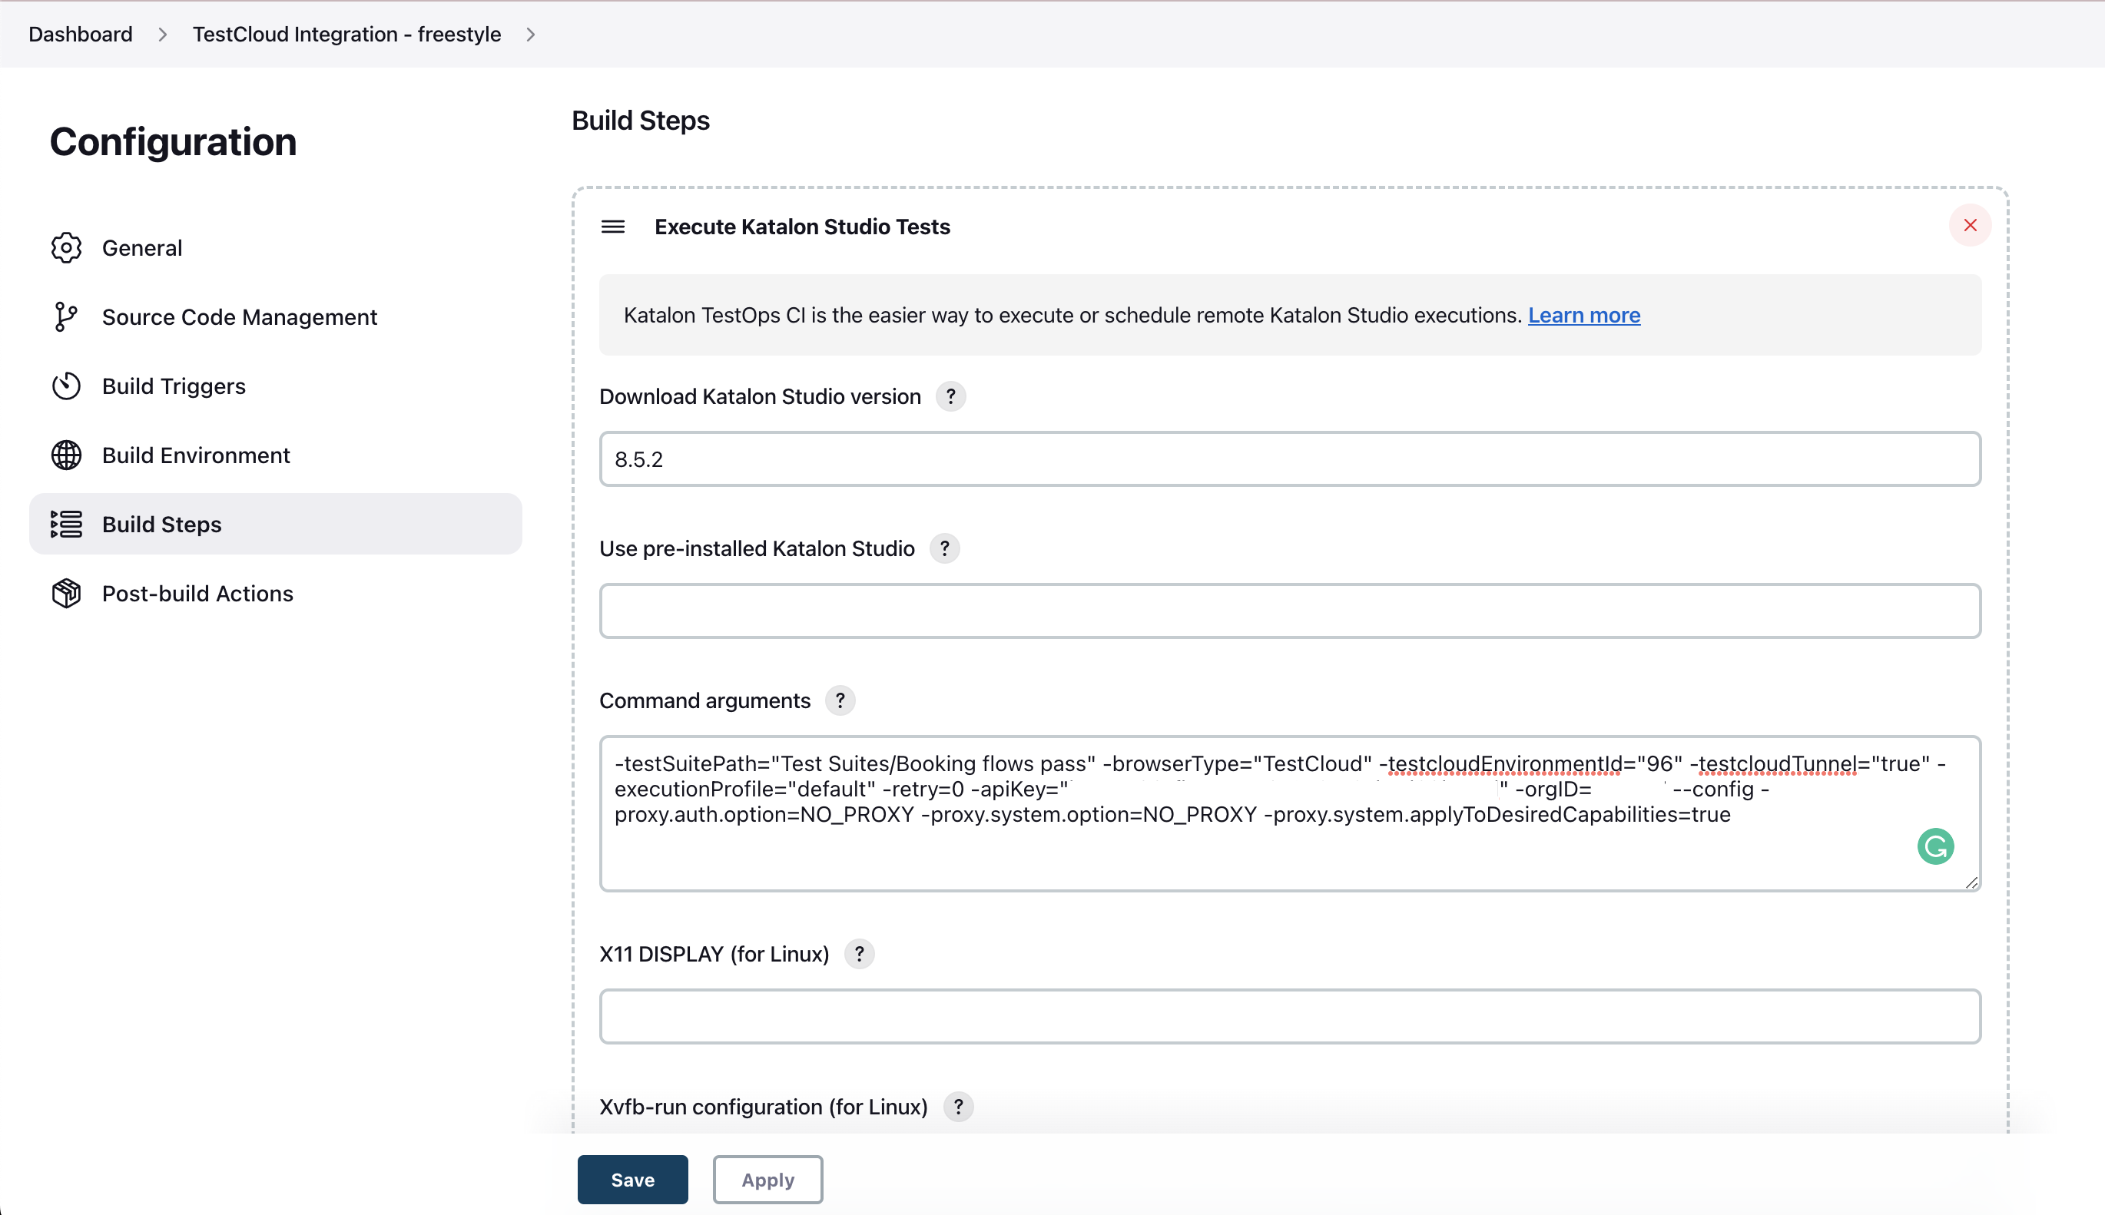The width and height of the screenshot is (2105, 1215).
Task: Remove the Execute Katalon Studio Tests step
Action: coord(1970,224)
